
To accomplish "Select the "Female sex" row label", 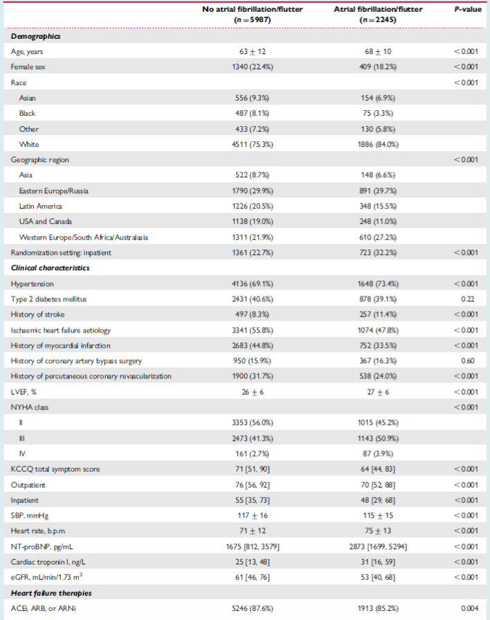I will point(28,67).
